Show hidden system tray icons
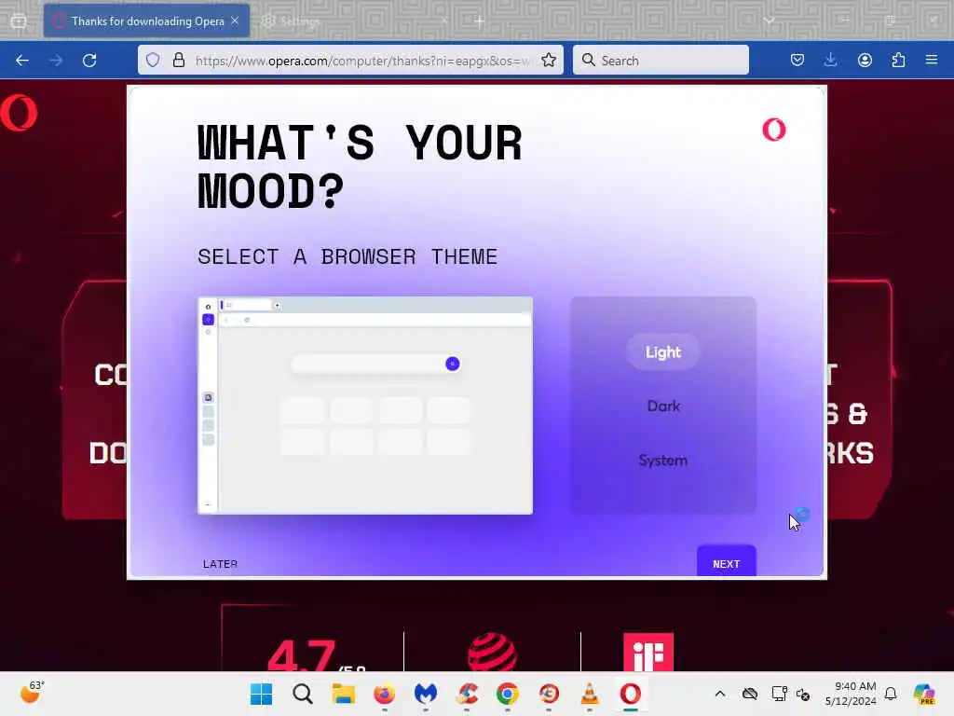Viewport: 954px width, 716px height. pyautogui.click(x=720, y=694)
